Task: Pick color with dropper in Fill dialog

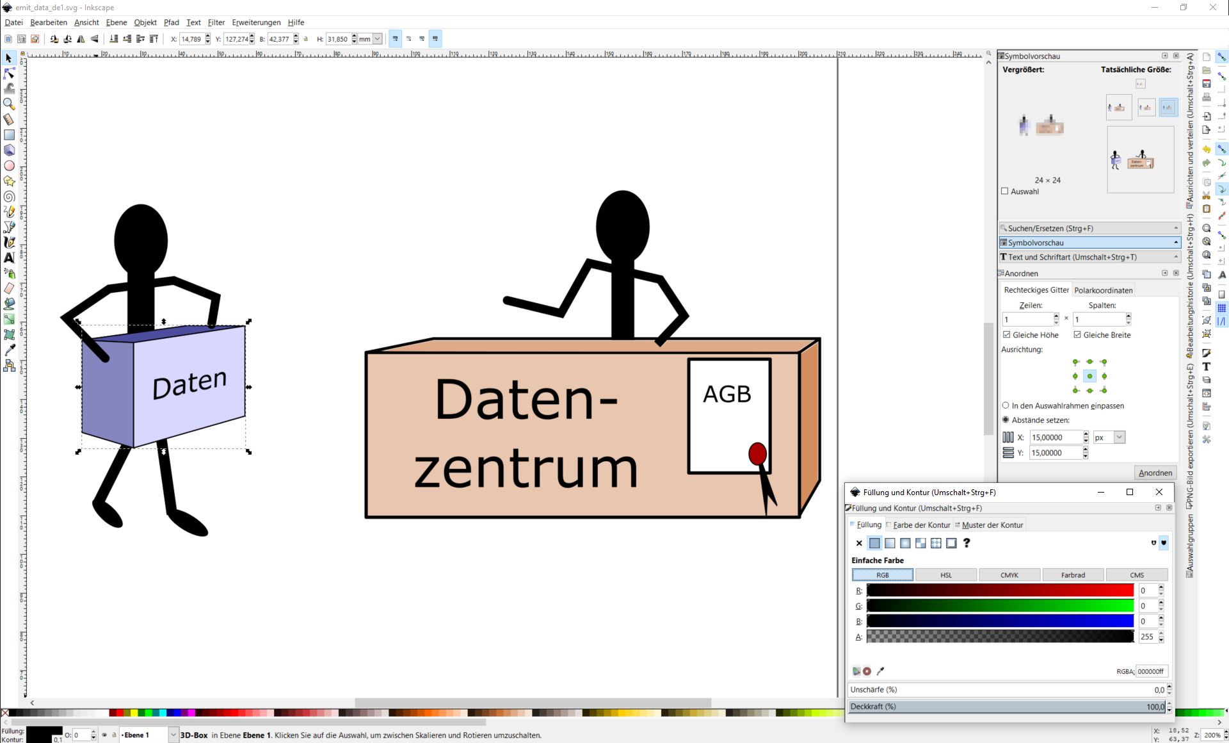Action: coord(880,671)
